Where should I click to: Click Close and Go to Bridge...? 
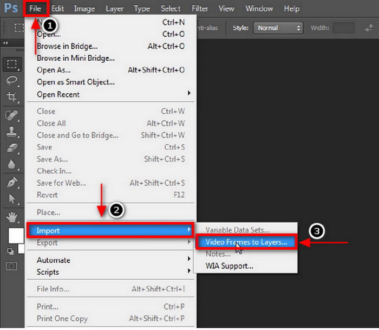coord(110,135)
